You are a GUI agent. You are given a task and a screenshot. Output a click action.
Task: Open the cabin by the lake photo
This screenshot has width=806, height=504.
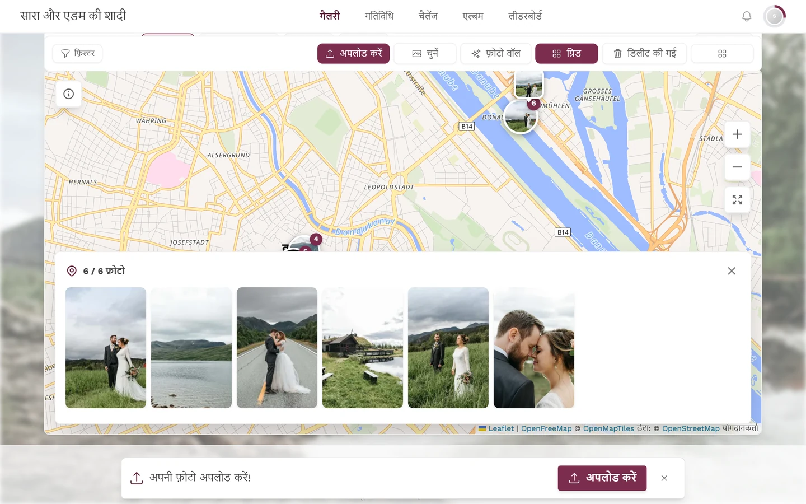(x=363, y=348)
